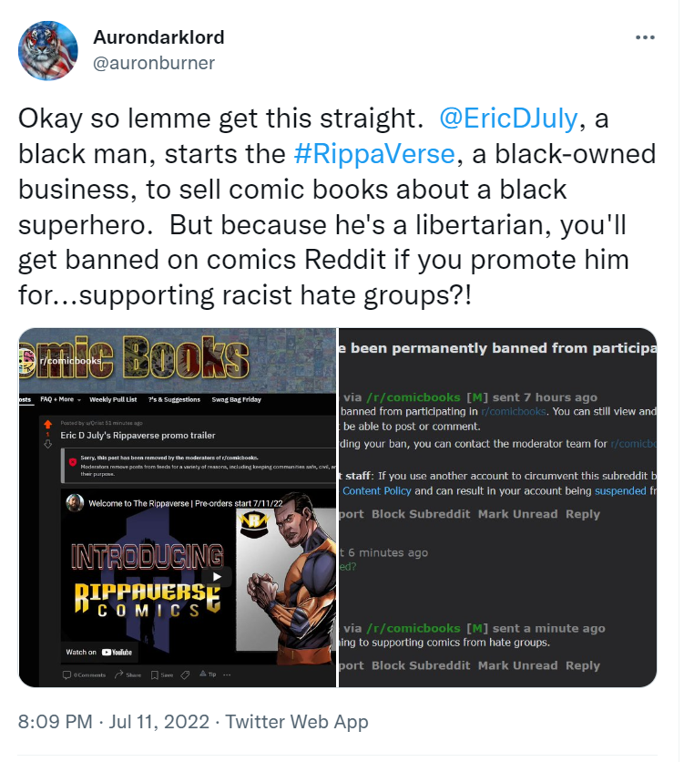Click the downvote arrow beneath the post score
Screen dimensions: 684x762
47,444
